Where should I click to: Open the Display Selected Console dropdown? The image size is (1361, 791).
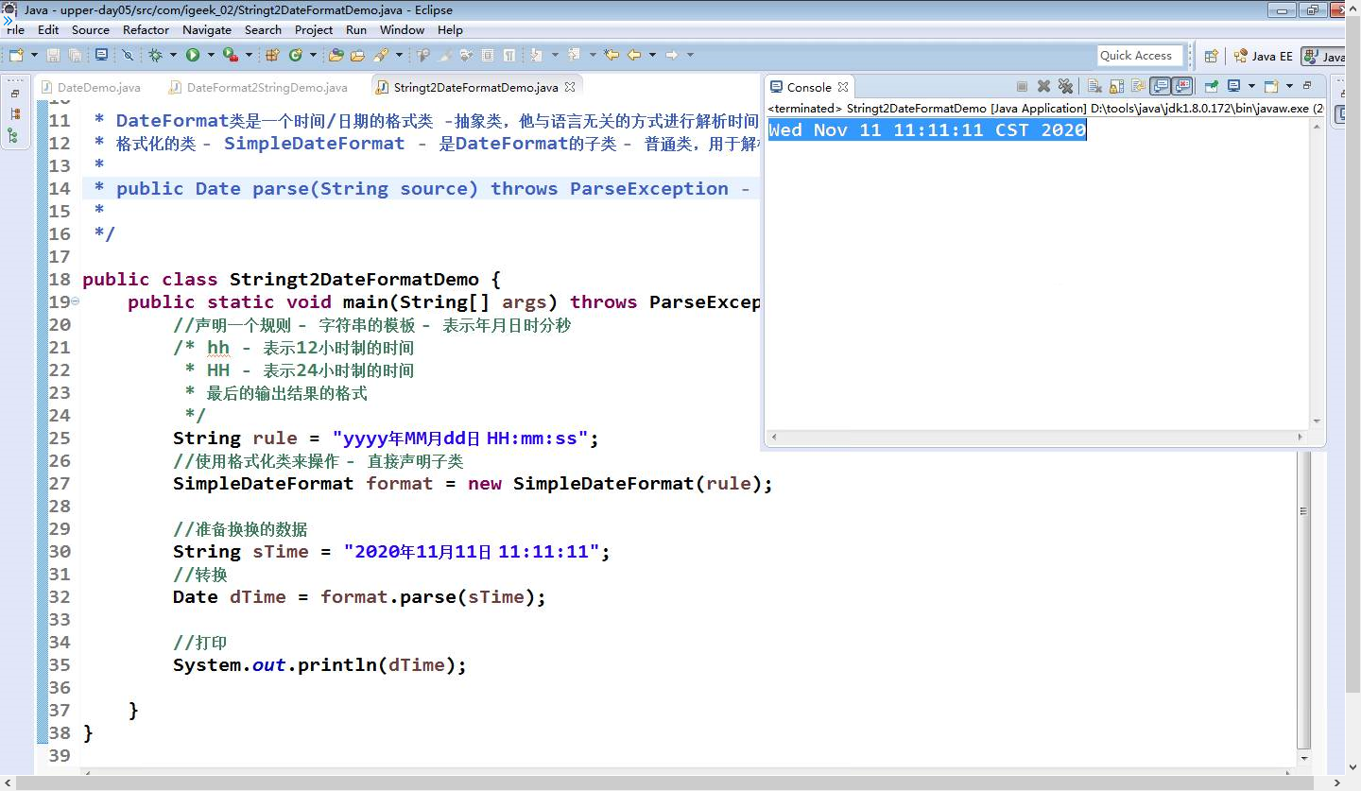coord(1251,86)
